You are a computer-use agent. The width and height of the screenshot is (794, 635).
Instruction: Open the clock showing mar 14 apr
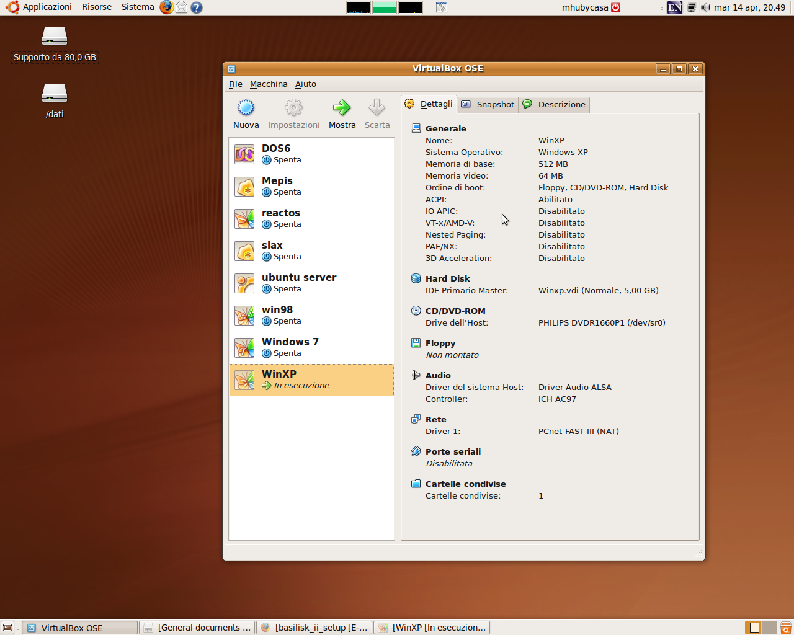[x=749, y=7]
